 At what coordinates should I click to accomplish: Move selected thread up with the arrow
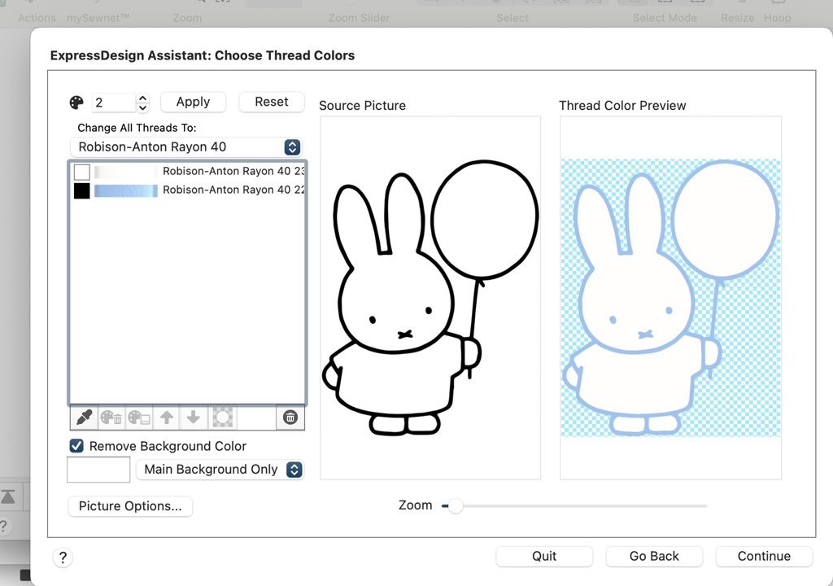tap(167, 418)
